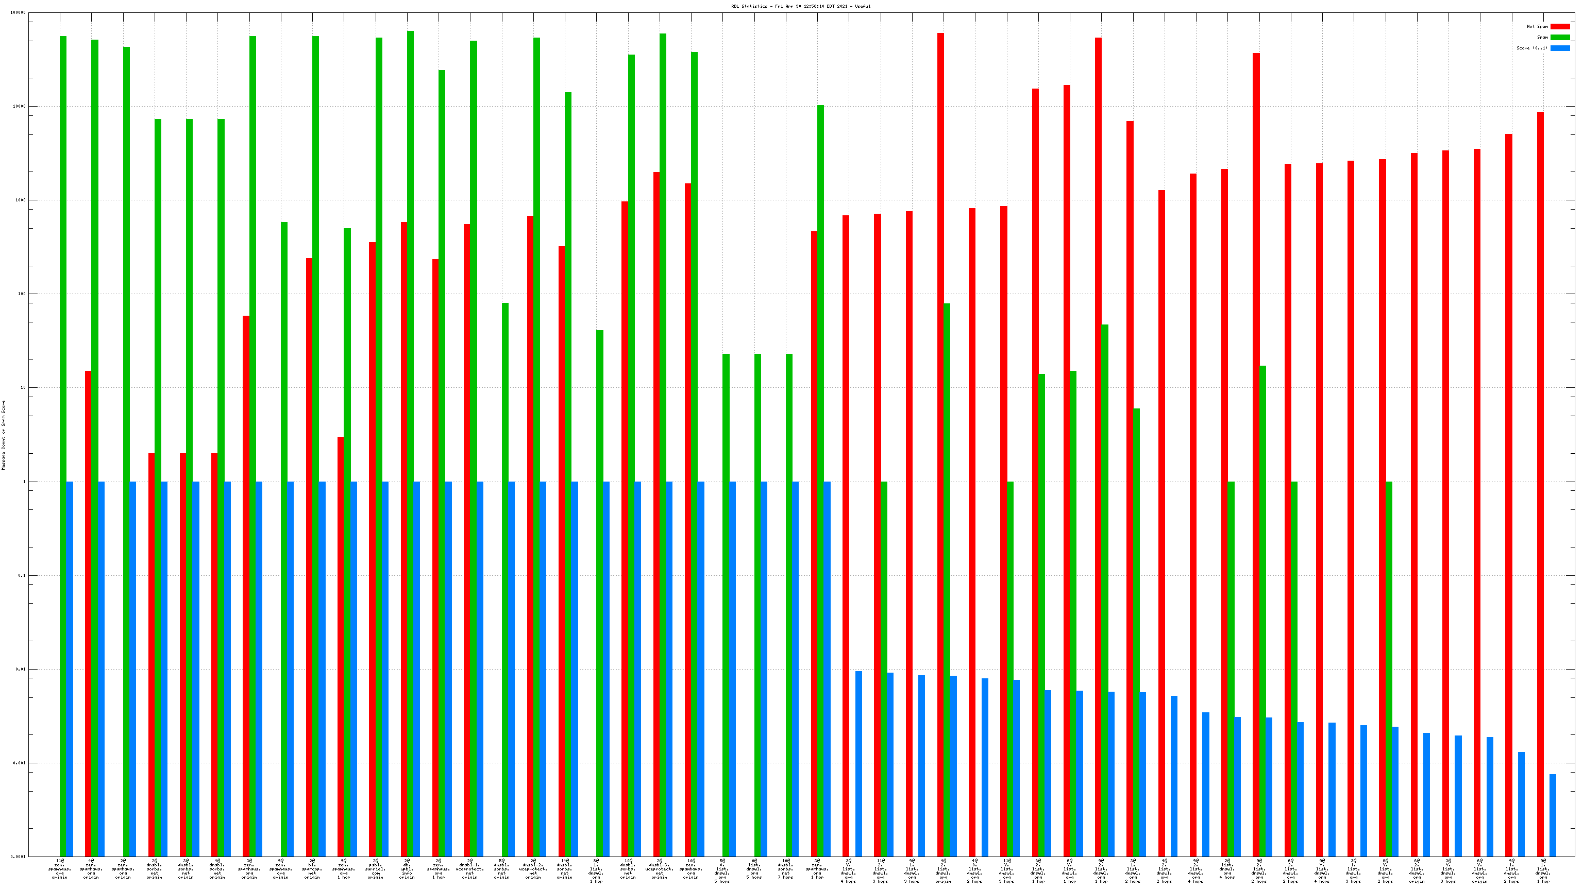Select the db.wpbl.info origin axis label
This screenshot has width=1583, height=890.
[407, 869]
